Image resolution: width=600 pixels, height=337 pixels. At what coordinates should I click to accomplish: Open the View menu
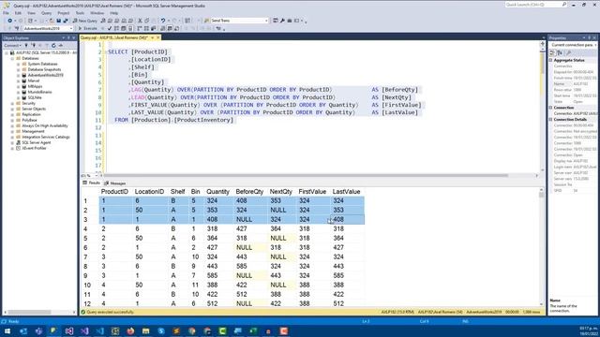click(x=31, y=13)
